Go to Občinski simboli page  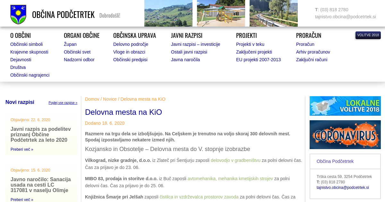pyautogui.click(x=26, y=44)
